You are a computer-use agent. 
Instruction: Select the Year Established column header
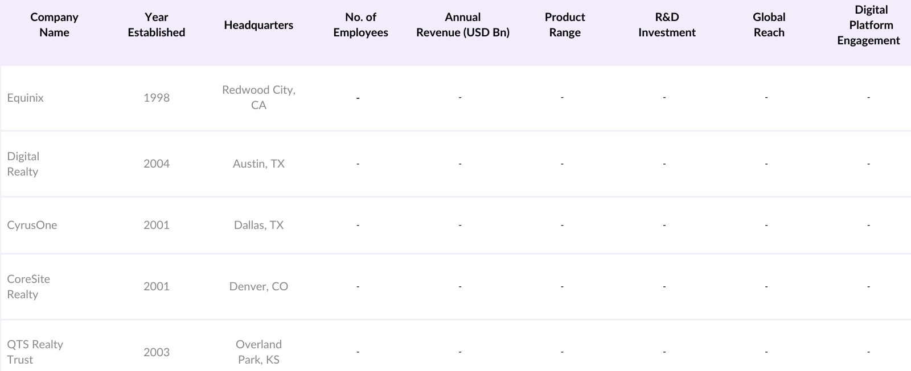tap(157, 25)
